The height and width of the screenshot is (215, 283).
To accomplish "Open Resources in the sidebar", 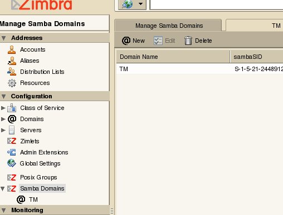I will 35,83.
